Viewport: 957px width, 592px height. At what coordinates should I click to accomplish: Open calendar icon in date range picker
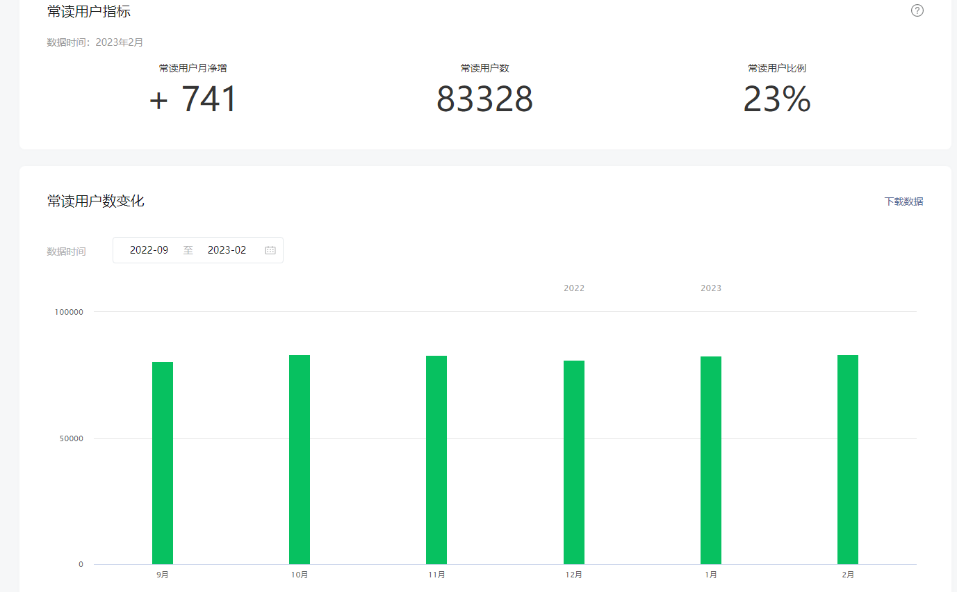270,250
